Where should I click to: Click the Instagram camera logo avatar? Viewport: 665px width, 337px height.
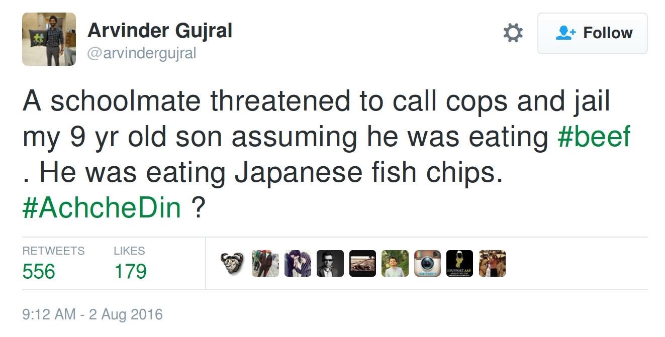point(427,264)
